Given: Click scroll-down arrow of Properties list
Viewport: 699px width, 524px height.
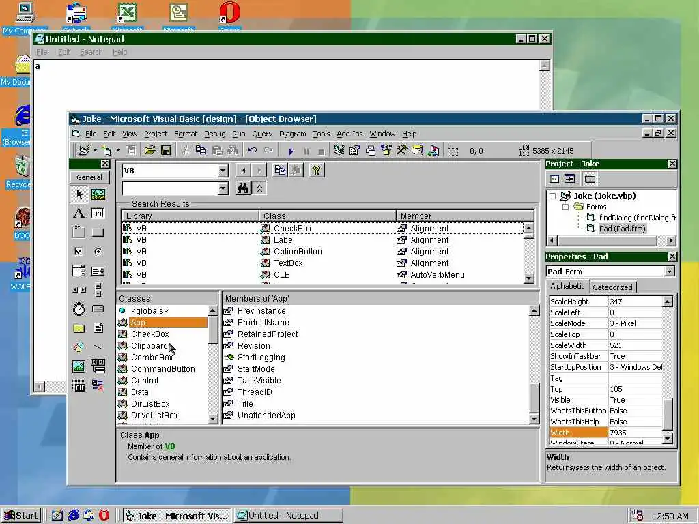Looking at the screenshot, I should [668, 439].
